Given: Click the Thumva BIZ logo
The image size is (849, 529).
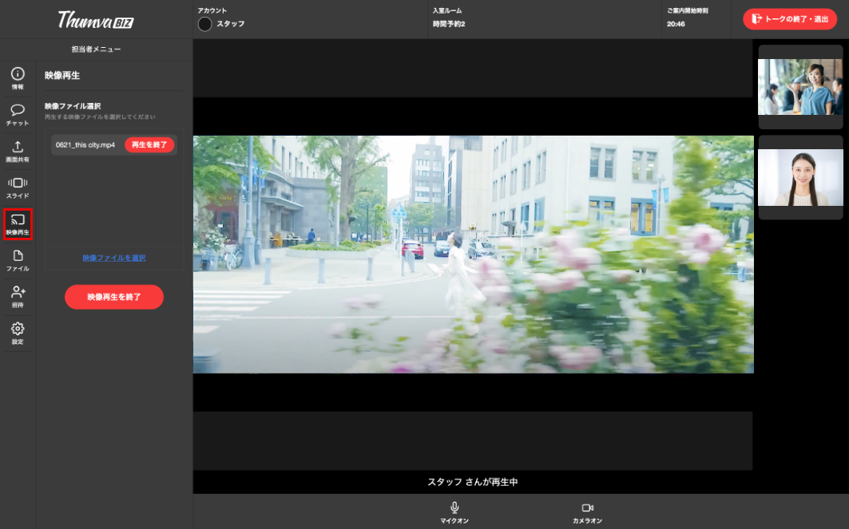Looking at the screenshot, I should (x=95, y=19).
